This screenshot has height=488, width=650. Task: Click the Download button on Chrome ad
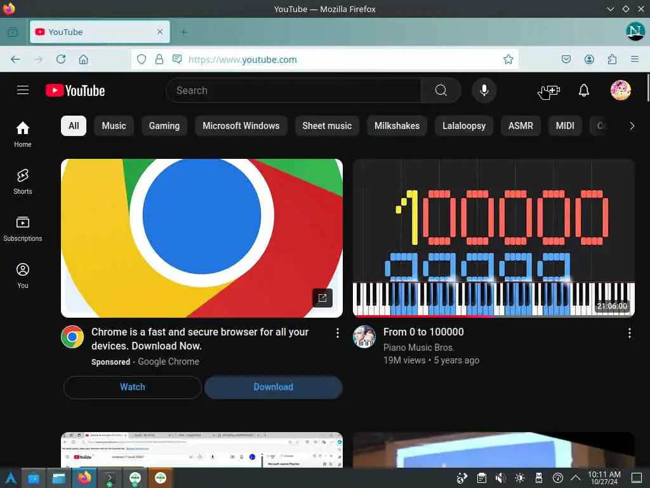pyautogui.click(x=274, y=387)
